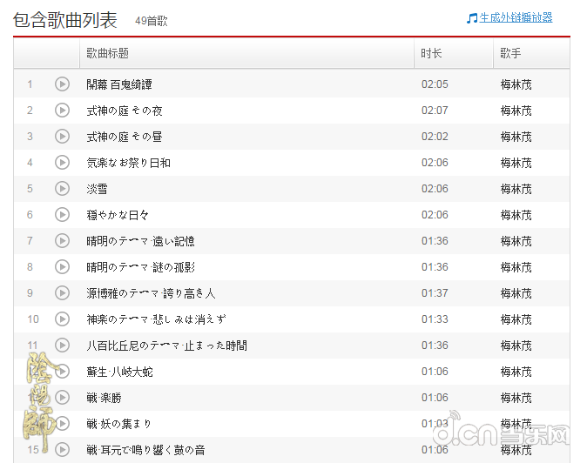Click the music note icon near 生成外链播放器
The image size is (587, 463).
pos(471,18)
